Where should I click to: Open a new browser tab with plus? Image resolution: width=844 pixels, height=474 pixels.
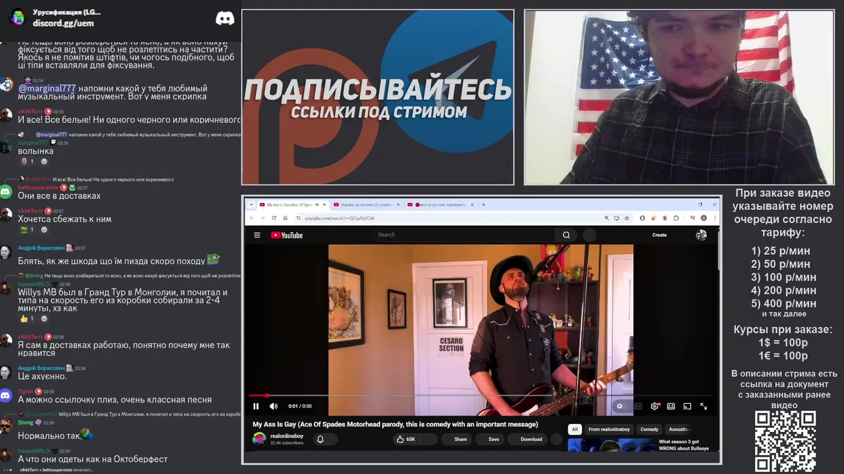tap(483, 205)
